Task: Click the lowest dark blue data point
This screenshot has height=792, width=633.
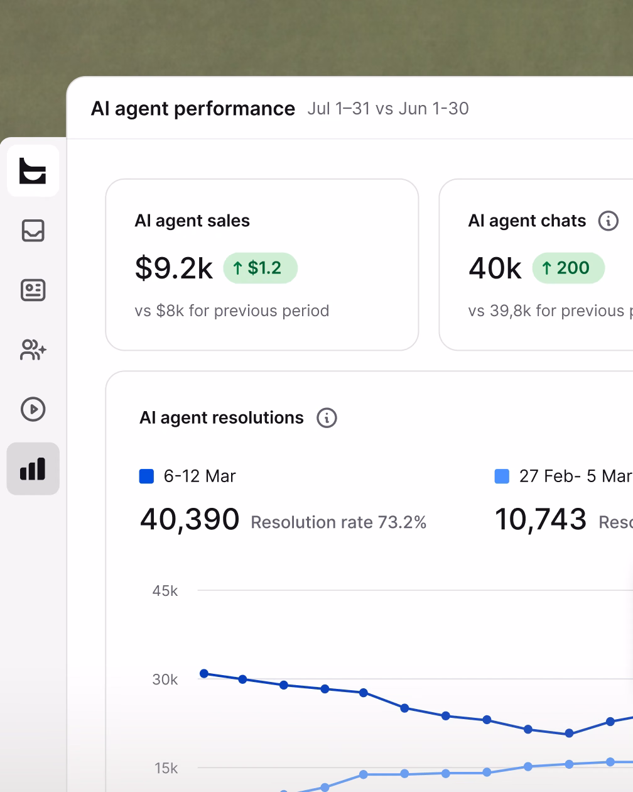Action: [569, 733]
